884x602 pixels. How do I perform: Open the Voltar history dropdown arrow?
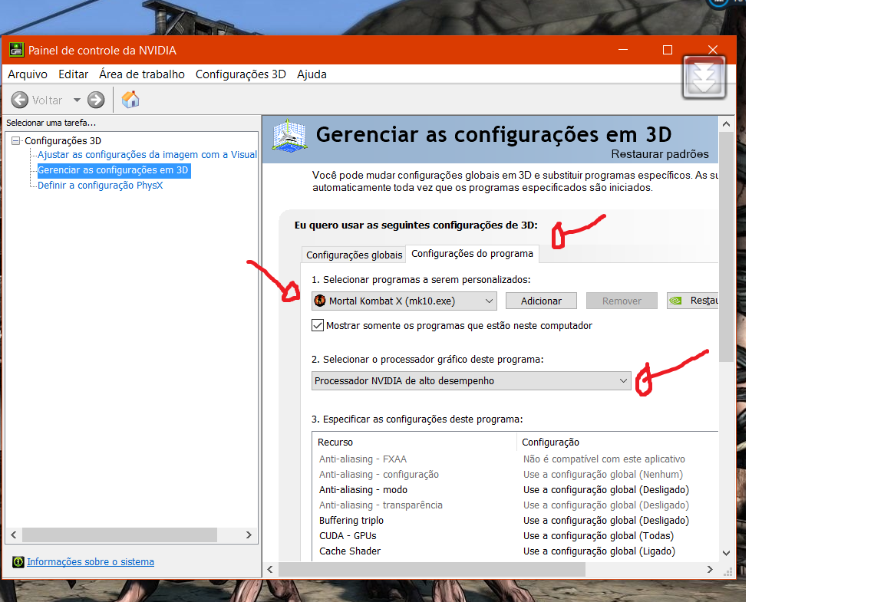tap(77, 100)
